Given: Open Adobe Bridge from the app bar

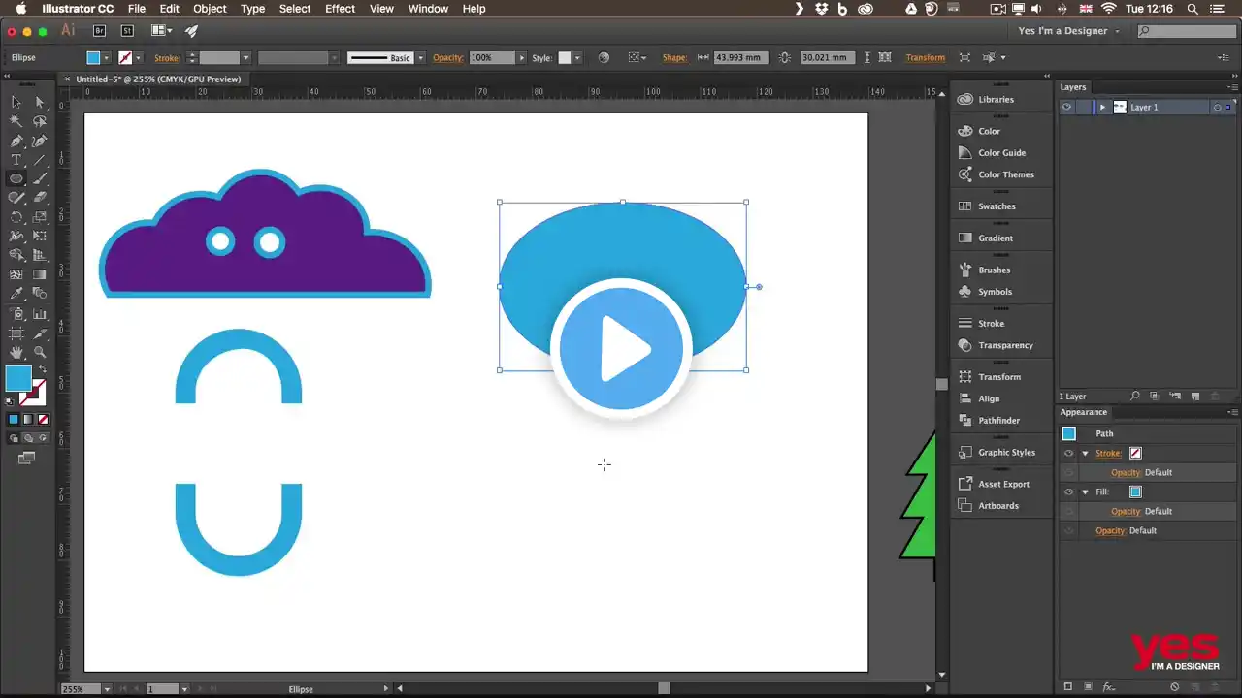Looking at the screenshot, I should point(99,31).
